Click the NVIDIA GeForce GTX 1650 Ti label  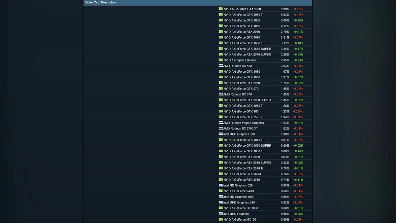click(244, 151)
